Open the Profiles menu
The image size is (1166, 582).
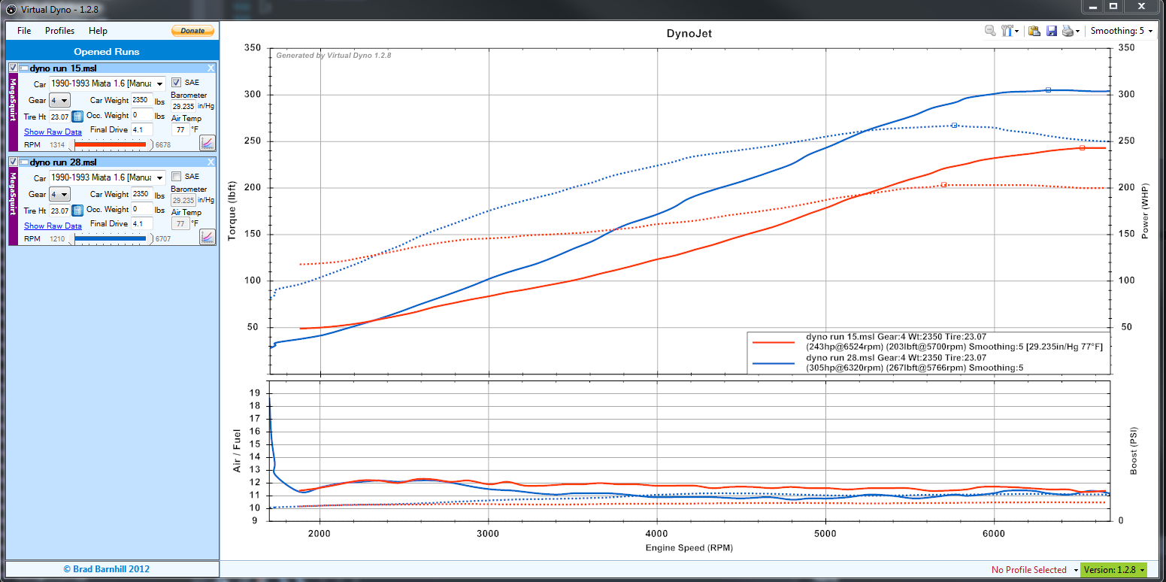pos(59,31)
